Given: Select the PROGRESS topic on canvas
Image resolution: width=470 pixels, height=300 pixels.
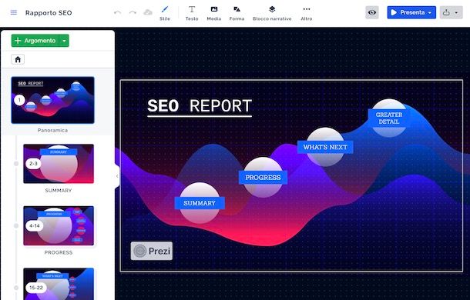Looking at the screenshot, I should pos(263,177).
